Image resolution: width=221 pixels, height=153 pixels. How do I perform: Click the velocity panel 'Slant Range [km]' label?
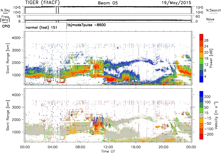click(x=8, y=115)
